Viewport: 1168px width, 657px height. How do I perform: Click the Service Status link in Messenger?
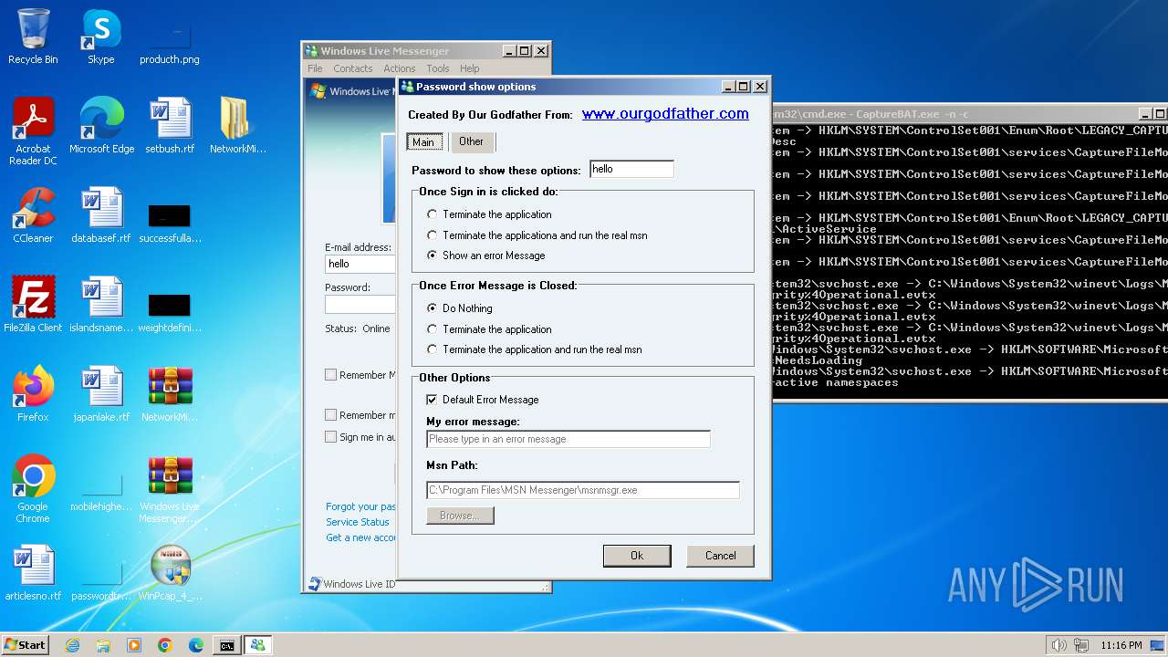pos(358,522)
